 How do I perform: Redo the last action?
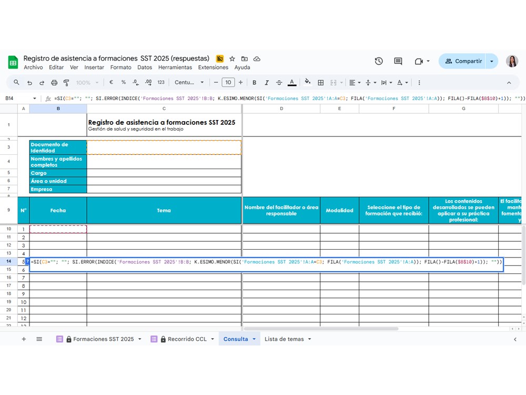pyautogui.click(x=42, y=83)
